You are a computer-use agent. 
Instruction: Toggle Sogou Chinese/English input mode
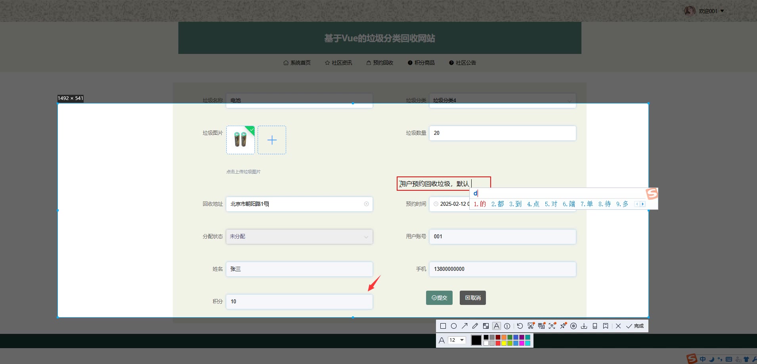[x=703, y=359]
